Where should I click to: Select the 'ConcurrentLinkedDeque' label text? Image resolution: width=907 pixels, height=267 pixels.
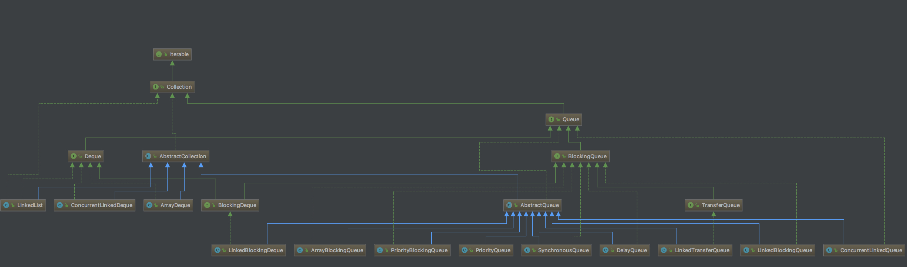[102, 205]
